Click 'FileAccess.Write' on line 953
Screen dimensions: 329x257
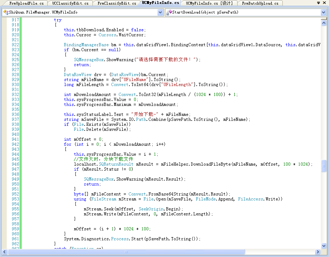point(259,199)
